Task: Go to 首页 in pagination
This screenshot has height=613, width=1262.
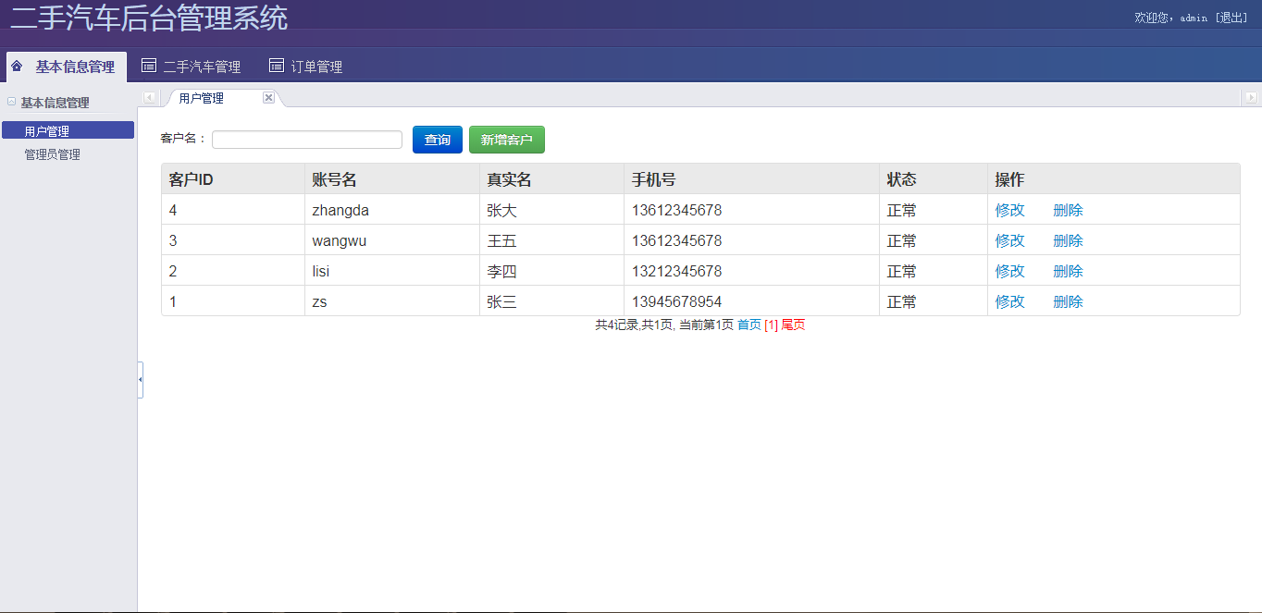Action: click(x=749, y=325)
